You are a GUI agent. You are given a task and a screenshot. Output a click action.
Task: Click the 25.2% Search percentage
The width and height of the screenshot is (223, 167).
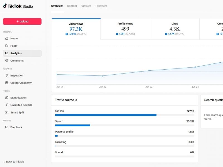click(190, 121)
